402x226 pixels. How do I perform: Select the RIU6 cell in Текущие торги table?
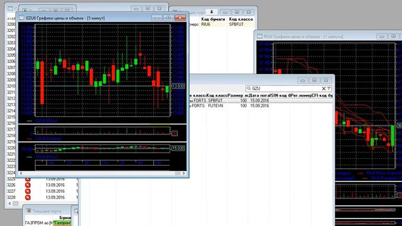pos(205,24)
